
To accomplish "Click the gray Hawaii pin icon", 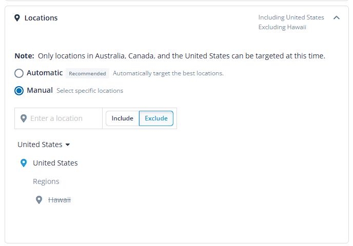I will [39, 200].
